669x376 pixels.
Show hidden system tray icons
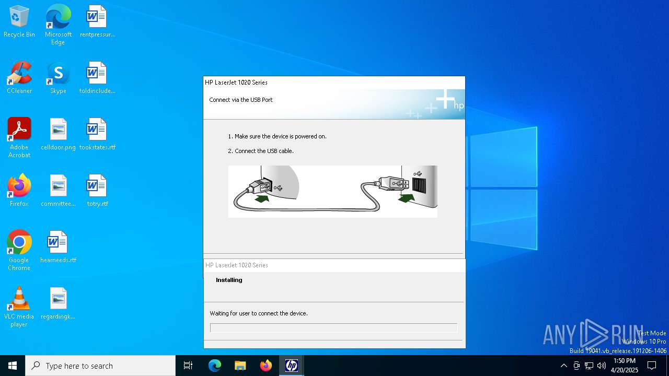(563, 366)
